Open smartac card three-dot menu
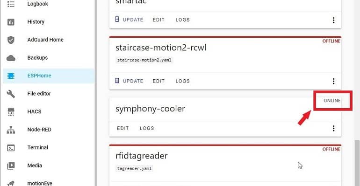Viewport: 360px width, 186px height. [x=333, y=20]
